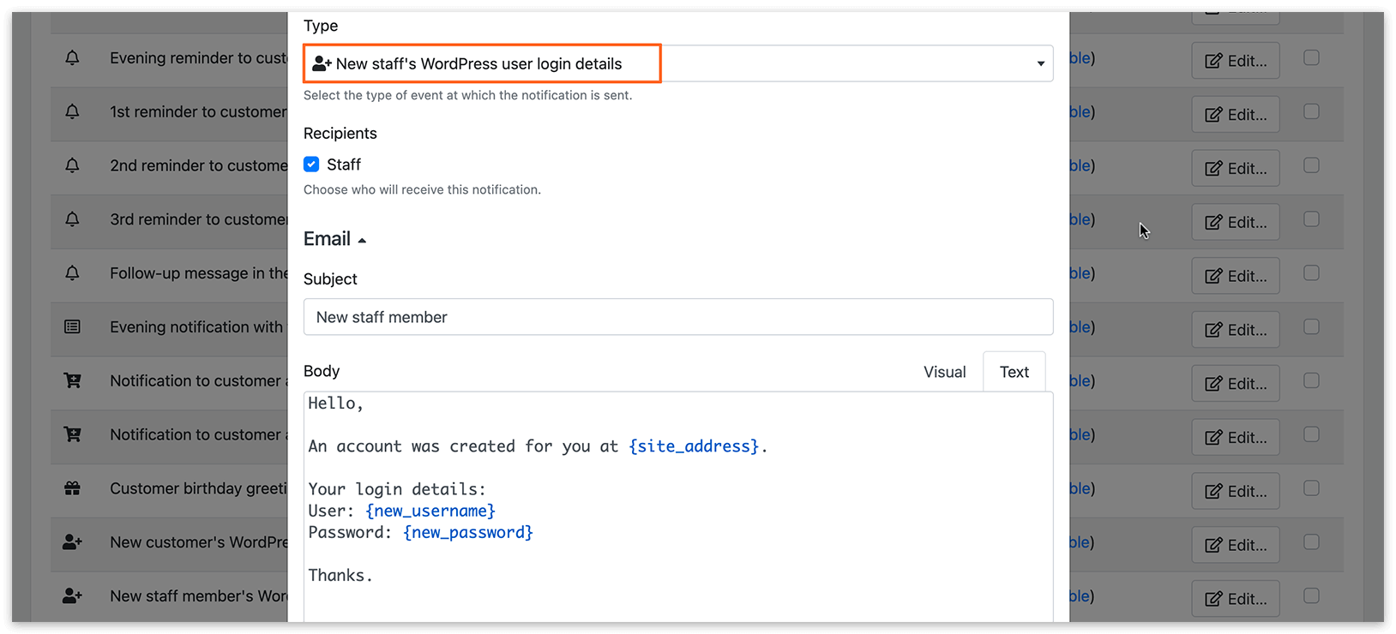Click the dropdown arrow of Type select
Viewport: 1396px width, 634px height.
pos(1040,64)
